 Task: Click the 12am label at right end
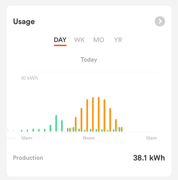point(151,138)
